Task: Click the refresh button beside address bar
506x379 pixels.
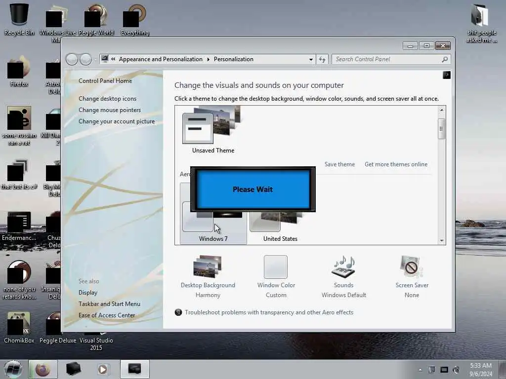Action: (x=322, y=59)
